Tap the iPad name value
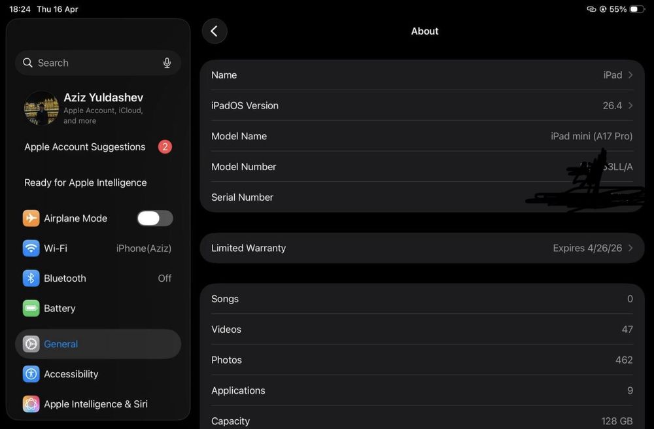654x429 pixels. (x=612, y=75)
